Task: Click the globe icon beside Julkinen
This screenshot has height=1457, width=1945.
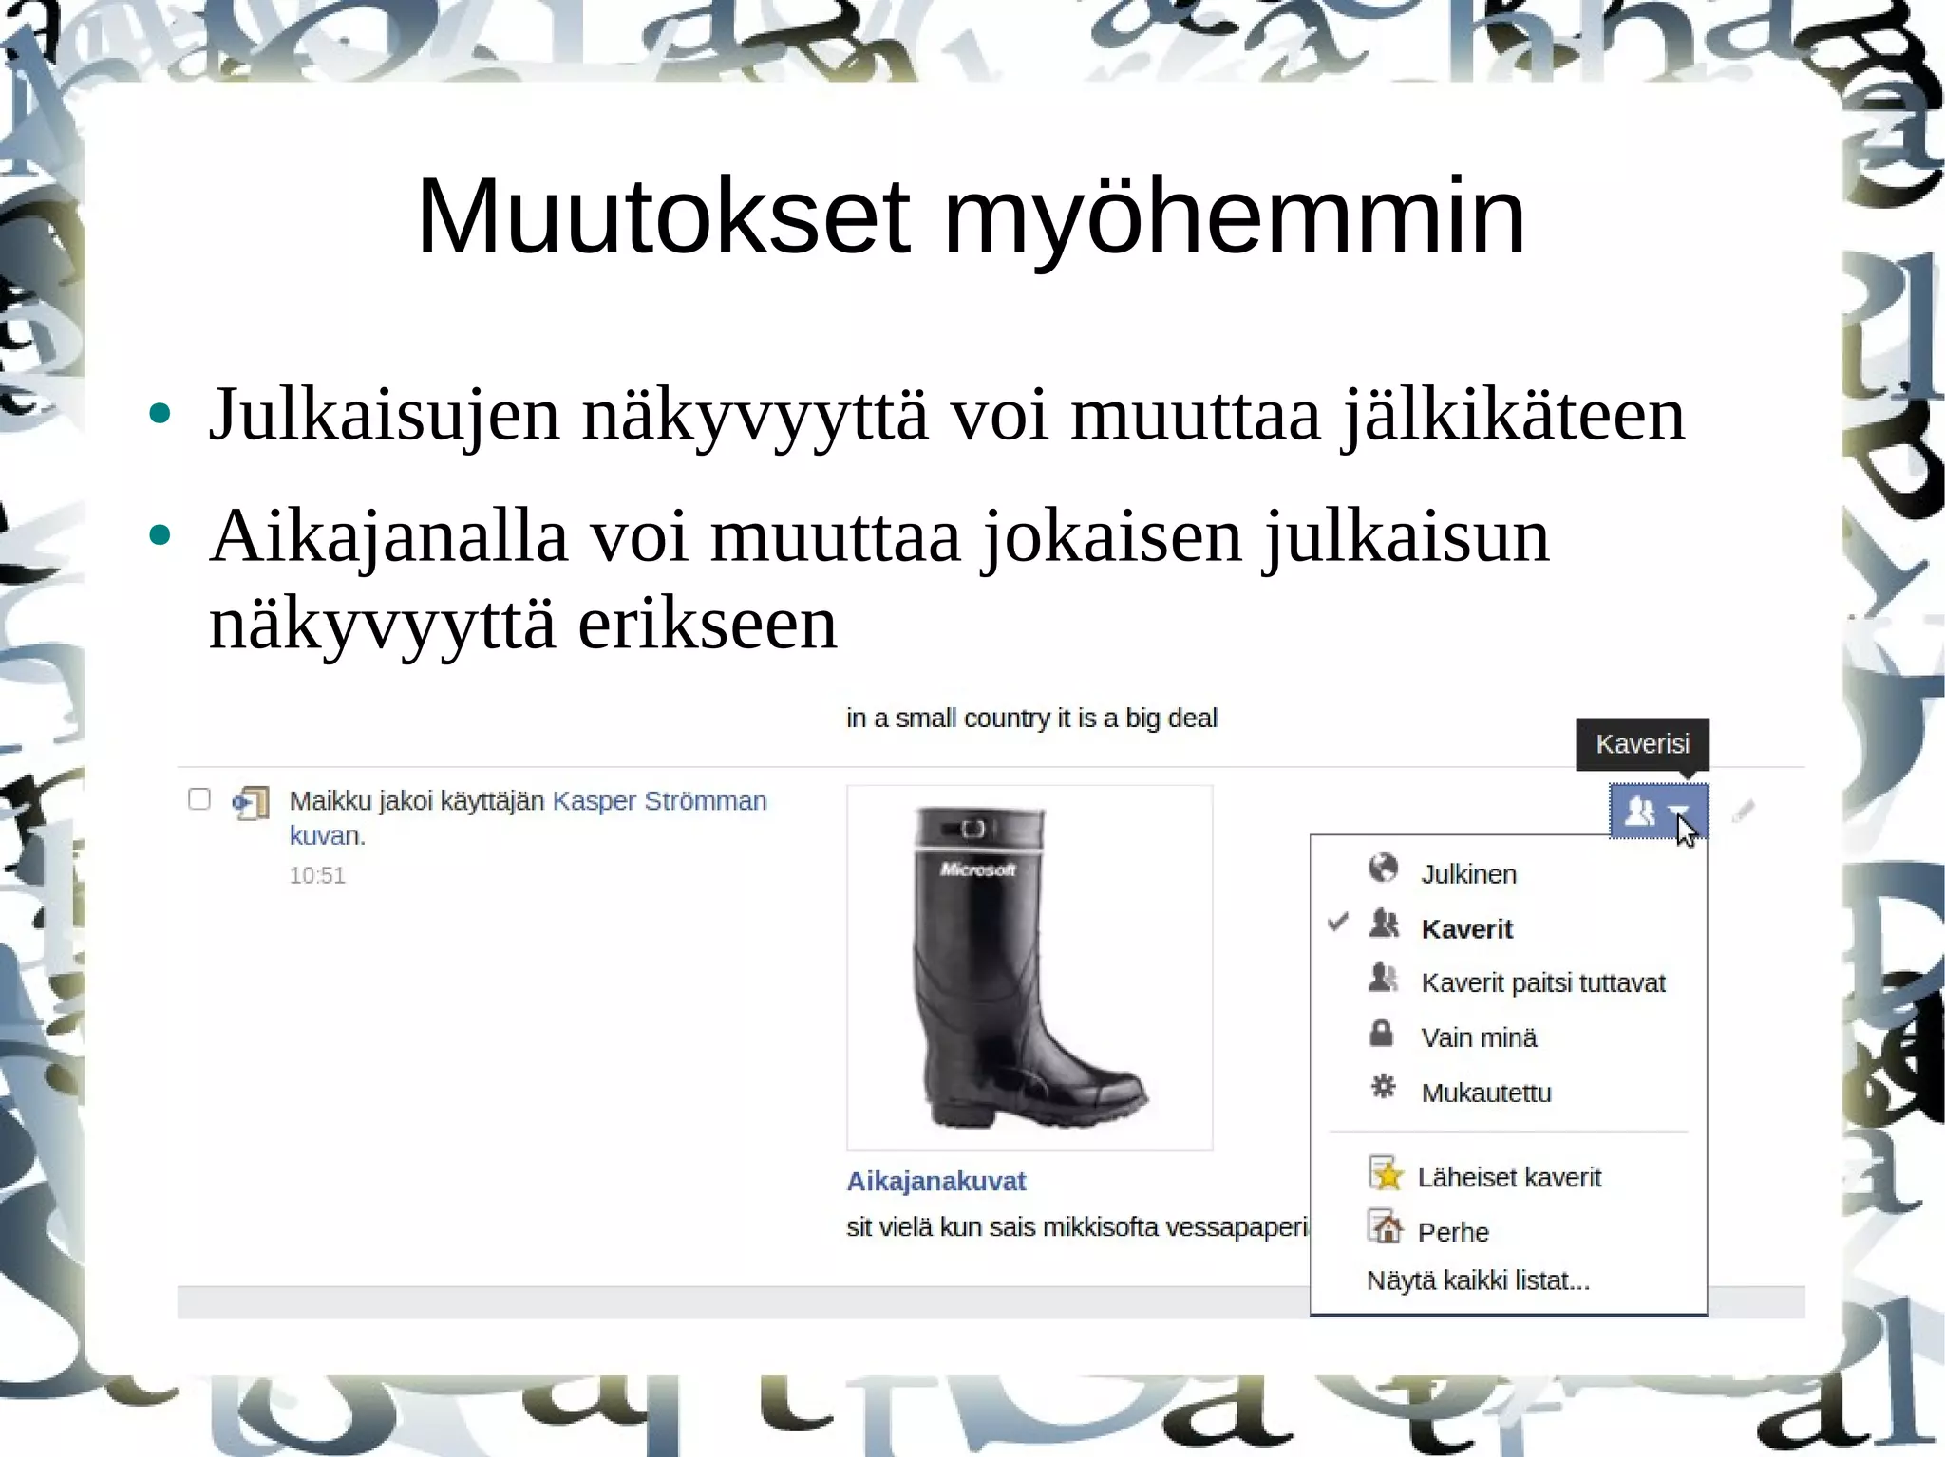Action: [x=1384, y=869]
